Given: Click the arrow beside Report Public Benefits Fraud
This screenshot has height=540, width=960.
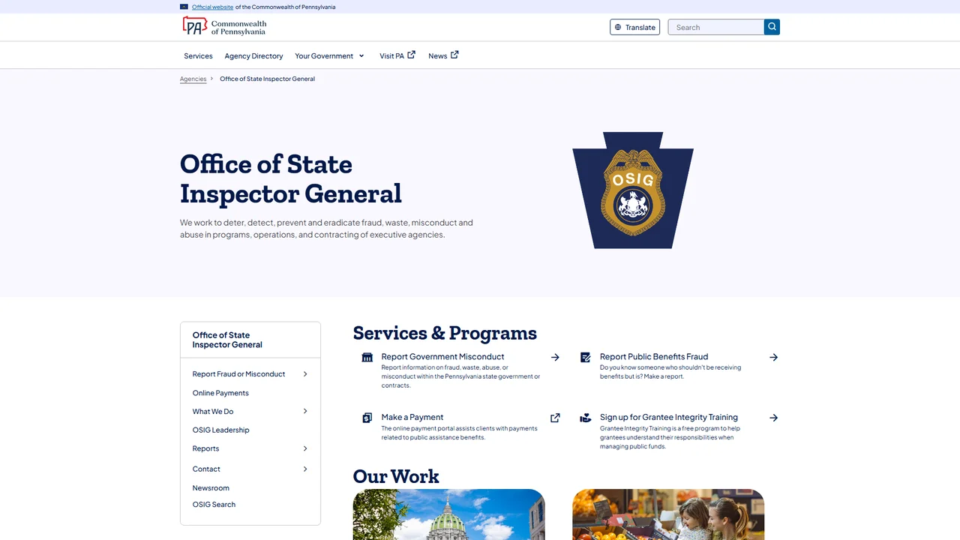Looking at the screenshot, I should [x=773, y=357].
